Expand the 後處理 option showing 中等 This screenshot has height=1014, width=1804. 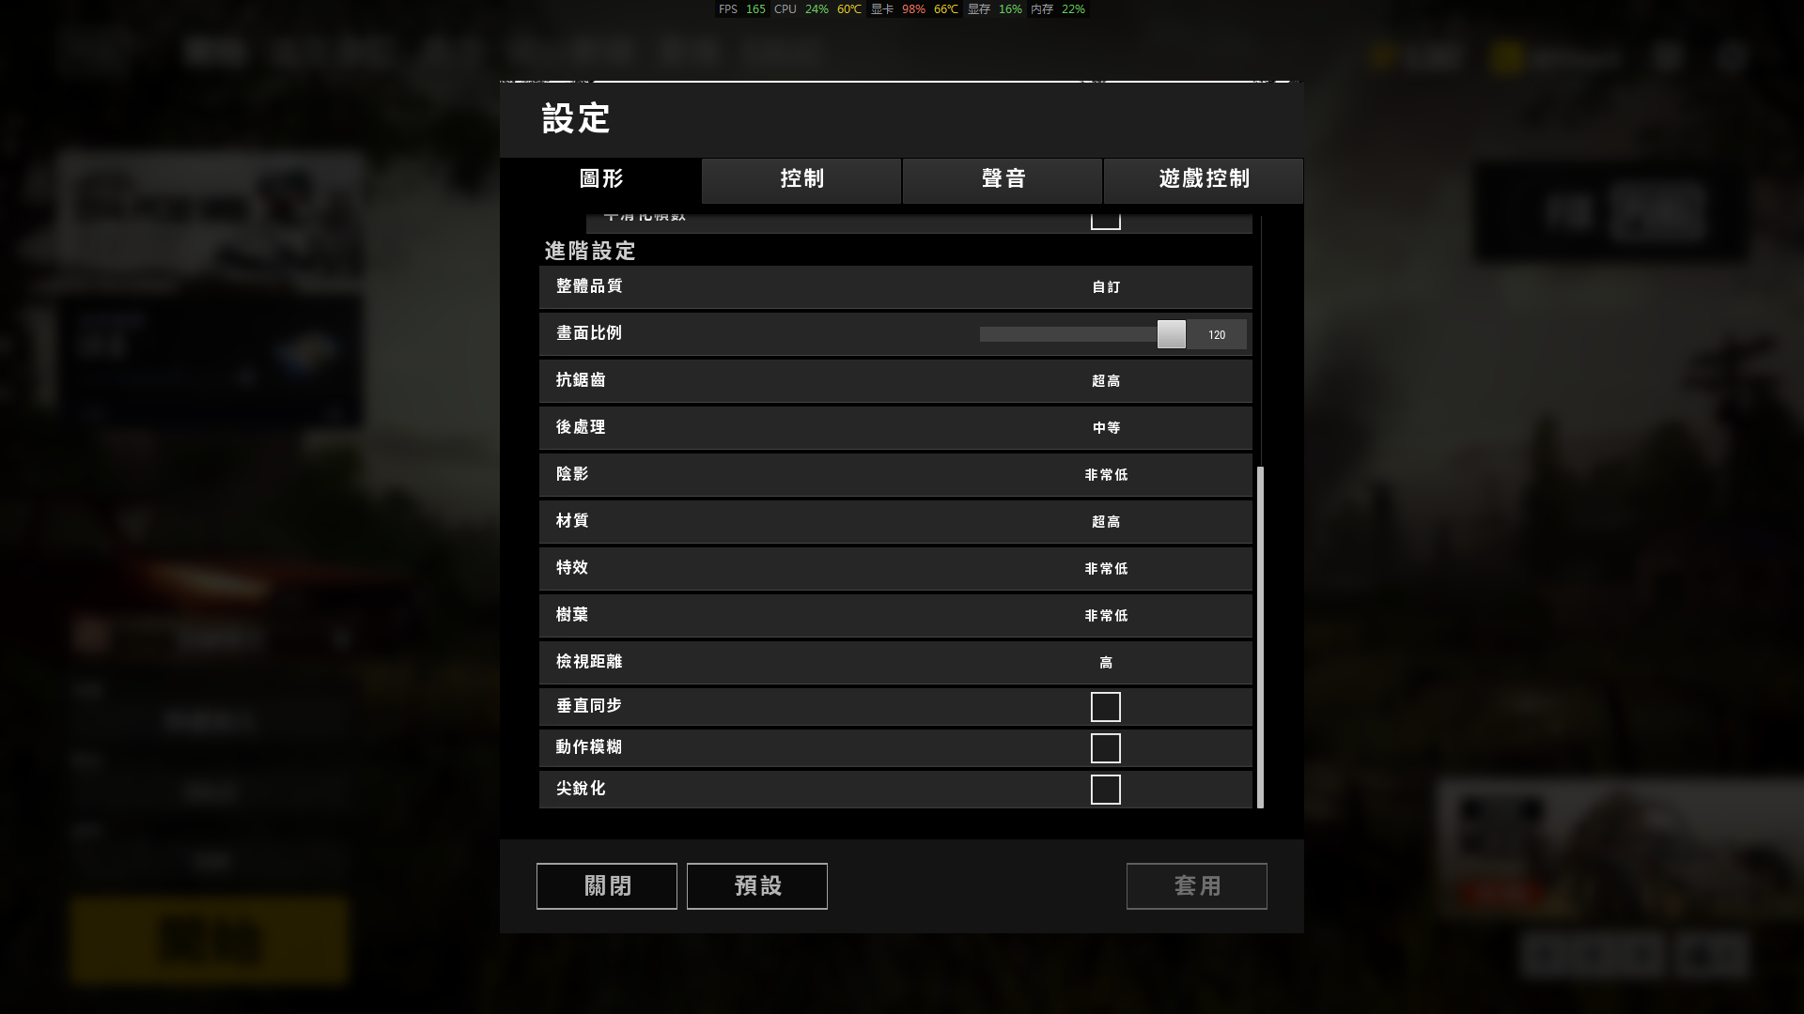coord(1106,428)
